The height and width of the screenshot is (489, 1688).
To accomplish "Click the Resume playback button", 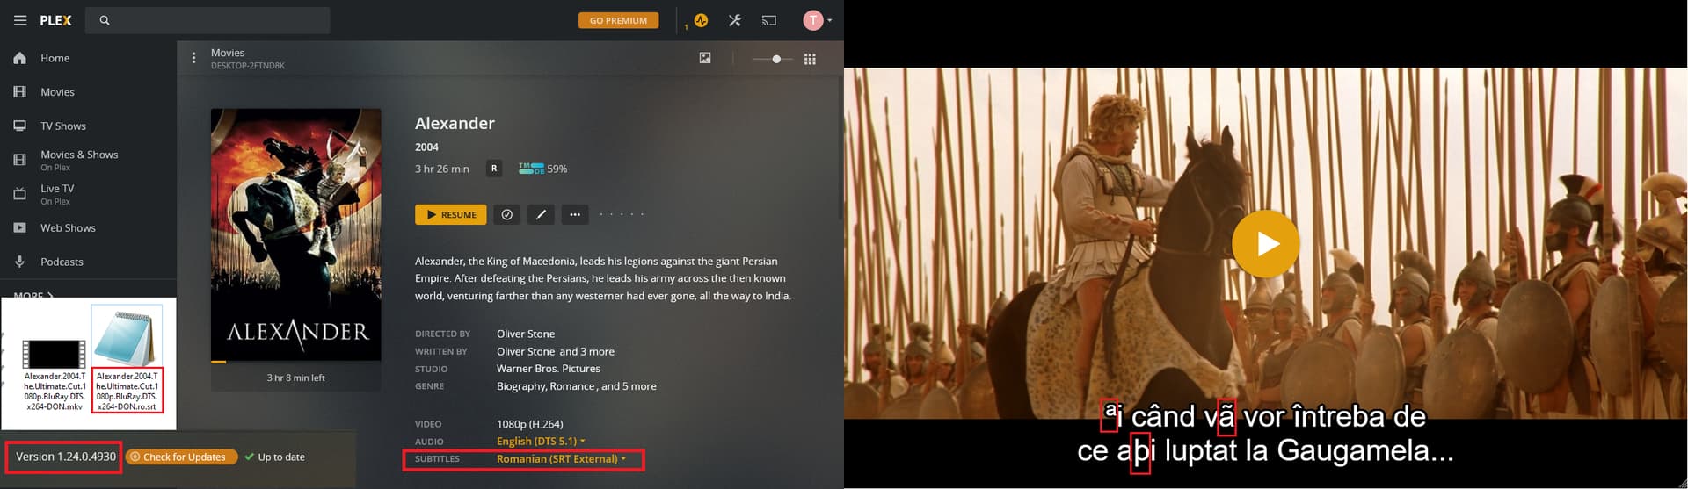I will click(450, 214).
